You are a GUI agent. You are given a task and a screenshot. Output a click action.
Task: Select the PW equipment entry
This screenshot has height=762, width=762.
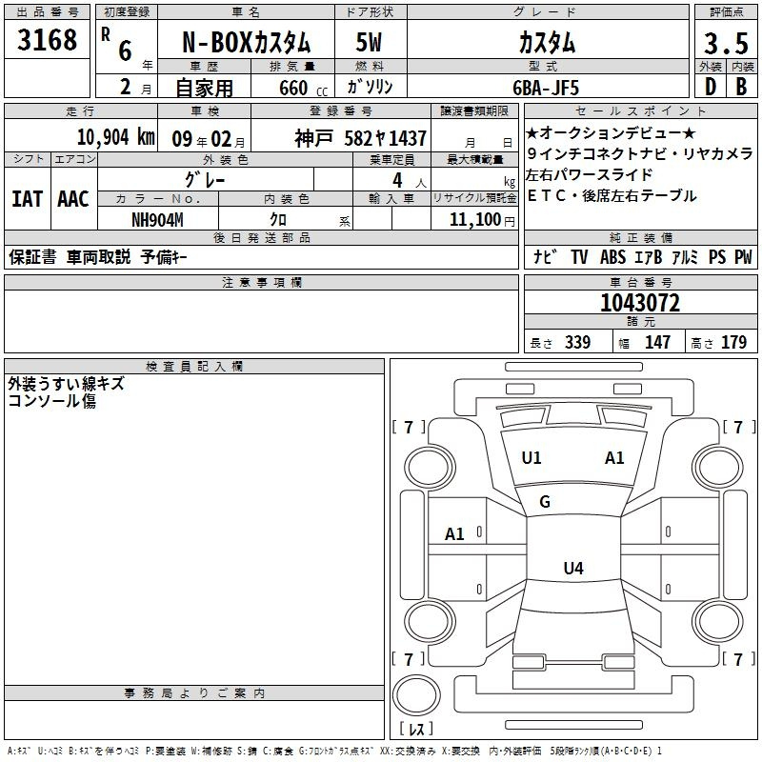(x=743, y=256)
